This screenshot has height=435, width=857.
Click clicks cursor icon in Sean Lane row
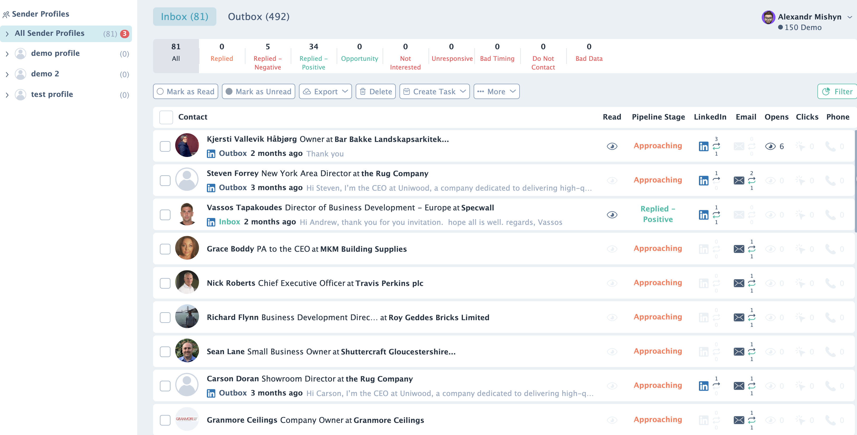point(800,352)
